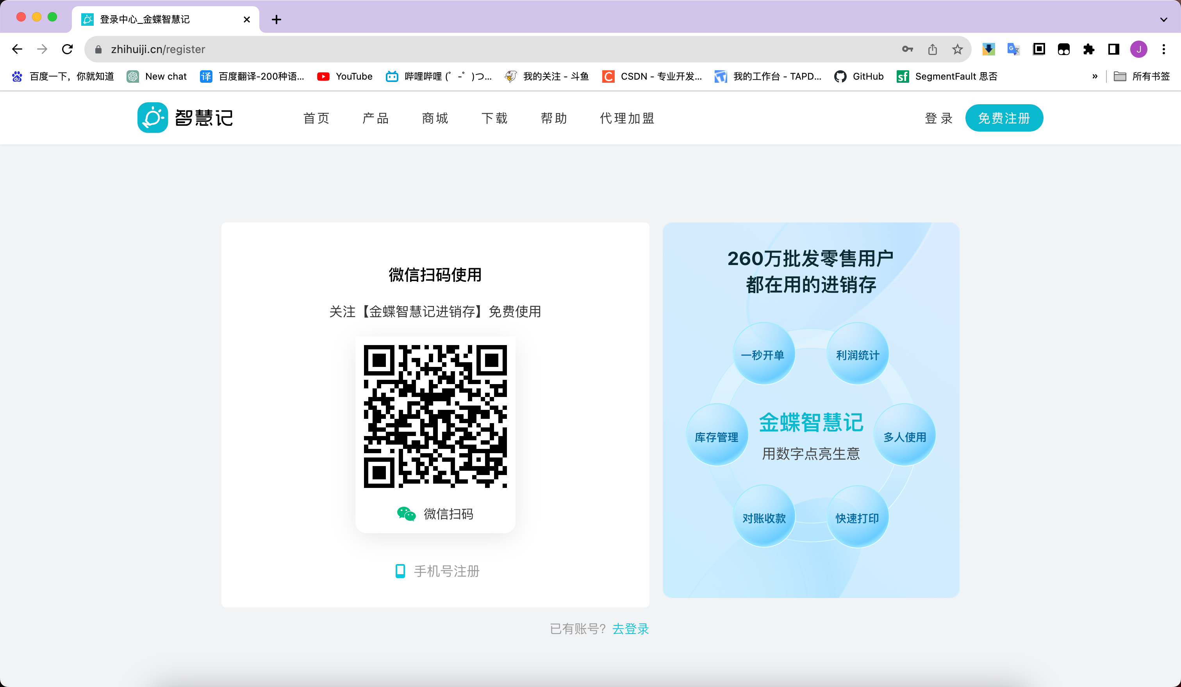Open the 我的关注 - 斗鱼 bookmark
This screenshot has height=687, width=1181.
click(546, 77)
